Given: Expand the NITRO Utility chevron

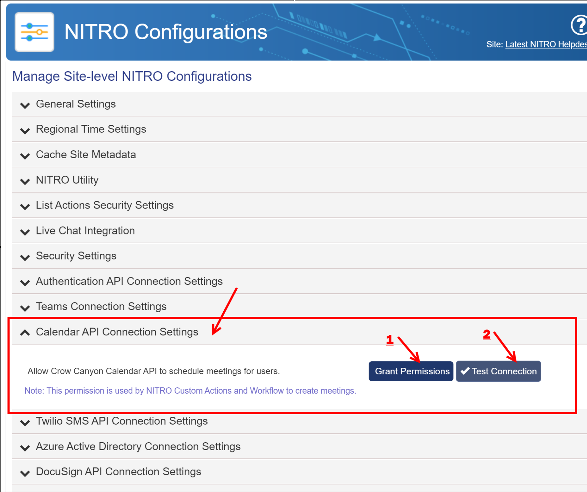Looking at the screenshot, I should click(25, 181).
